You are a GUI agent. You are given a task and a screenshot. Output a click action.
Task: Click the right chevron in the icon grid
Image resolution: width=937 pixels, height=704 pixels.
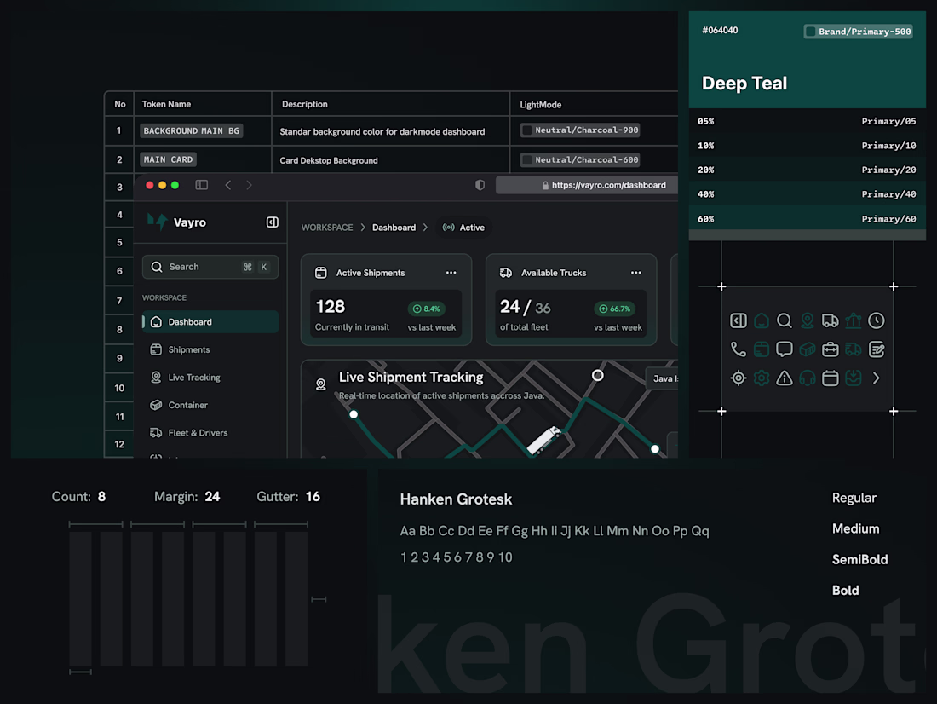point(876,378)
